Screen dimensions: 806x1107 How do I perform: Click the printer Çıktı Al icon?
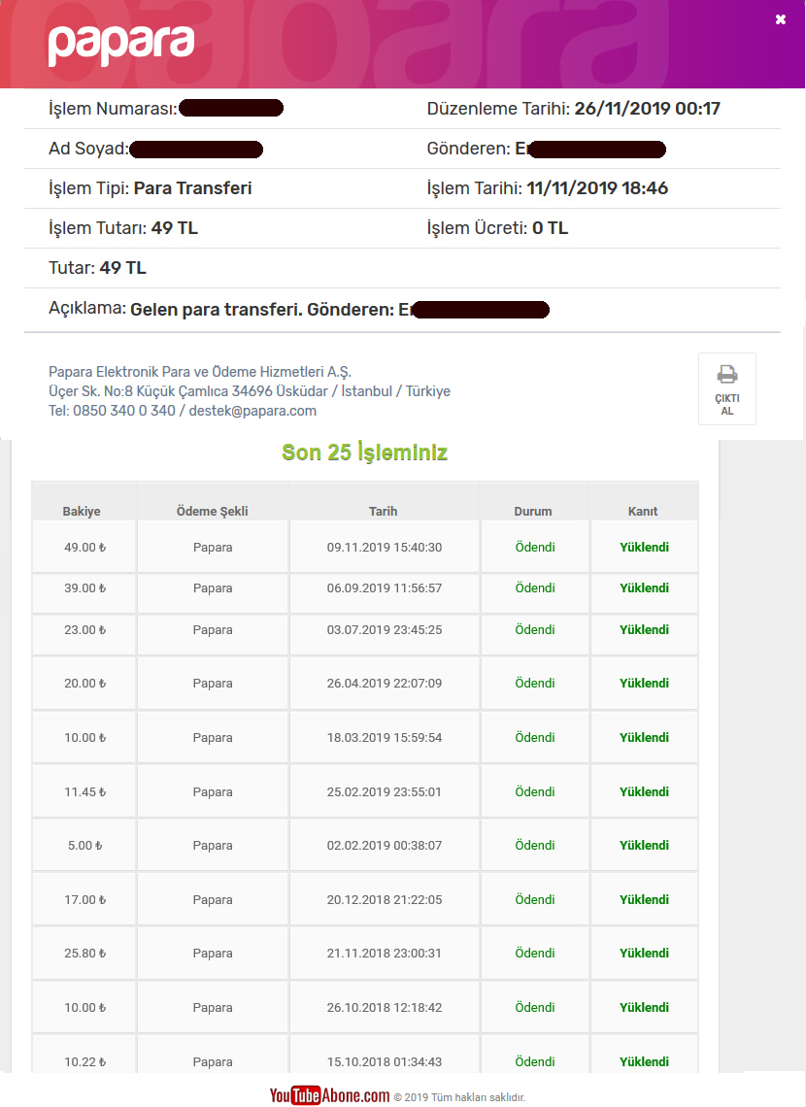point(727,389)
